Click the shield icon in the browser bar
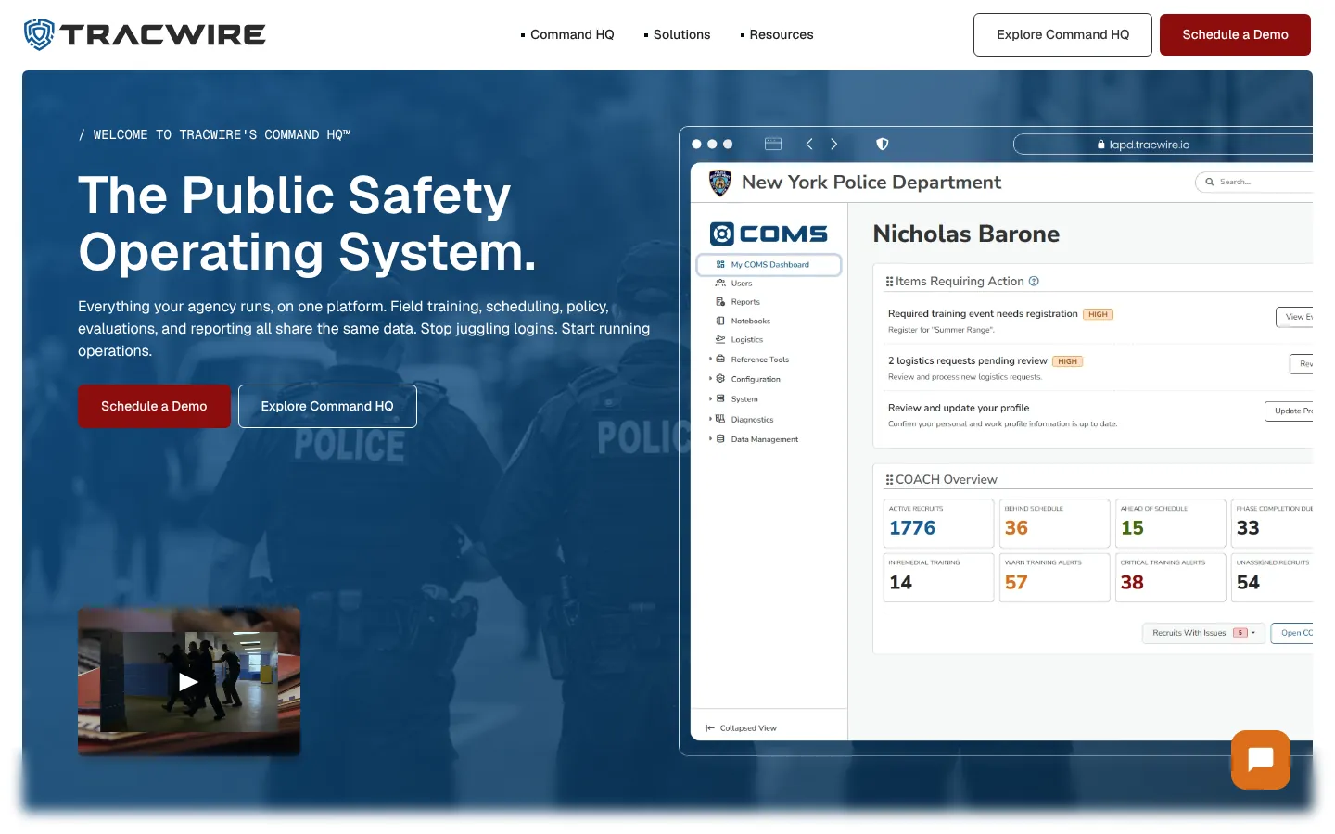The width and height of the screenshot is (1335, 834). pyautogui.click(x=883, y=144)
